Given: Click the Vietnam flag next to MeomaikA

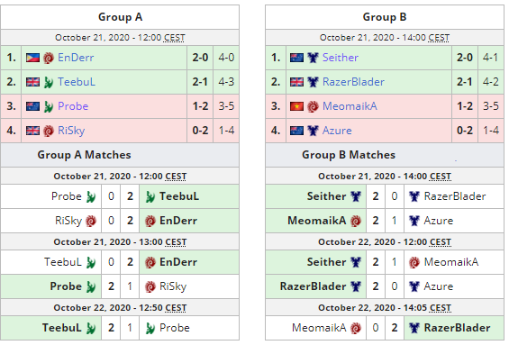Looking at the screenshot, I should coord(297,106).
